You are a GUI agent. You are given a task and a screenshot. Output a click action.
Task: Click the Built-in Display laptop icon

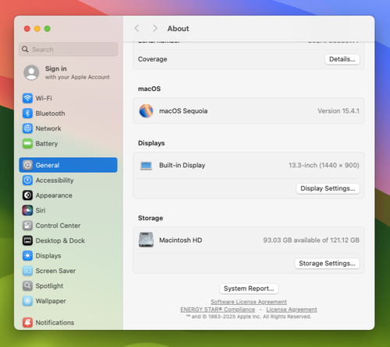coord(146,166)
